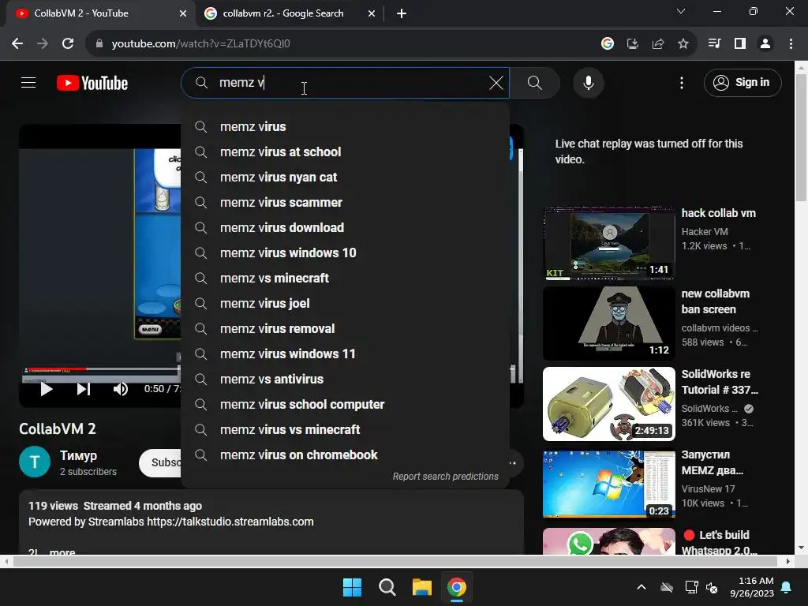Go to the YouTube home logo
This screenshot has width=808, height=606.
[x=92, y=83]
